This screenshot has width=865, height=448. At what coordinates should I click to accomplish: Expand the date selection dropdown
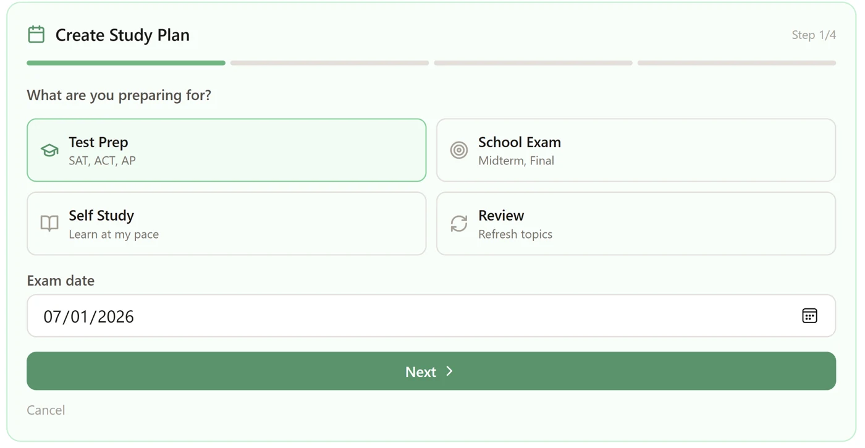(x=810, y=316)
